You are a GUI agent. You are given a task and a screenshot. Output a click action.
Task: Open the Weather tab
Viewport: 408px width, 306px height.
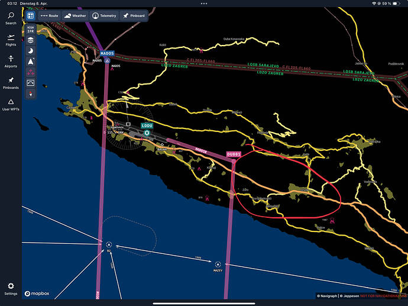tap(75, 15)
